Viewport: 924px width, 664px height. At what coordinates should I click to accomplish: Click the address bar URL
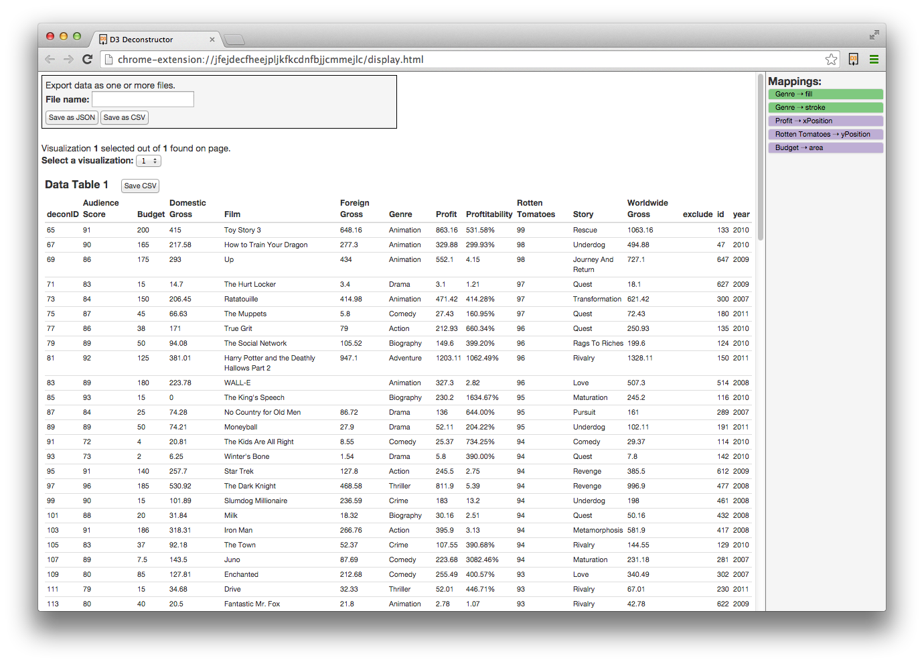coord(271,60)
